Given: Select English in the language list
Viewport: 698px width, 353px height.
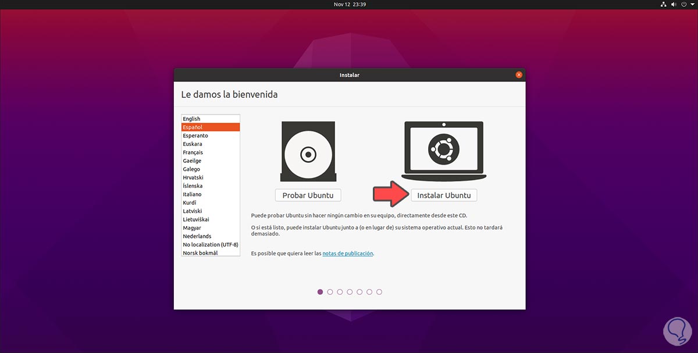Looking at the screenshot, I should (211, 119).
